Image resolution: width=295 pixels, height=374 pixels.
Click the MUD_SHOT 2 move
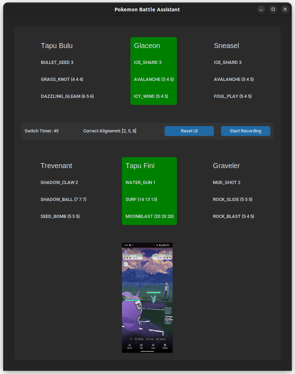pos(227,183)
